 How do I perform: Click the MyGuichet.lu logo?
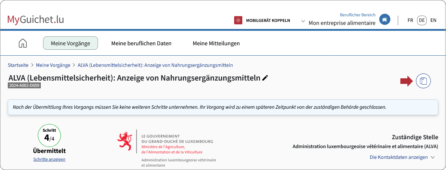pyautogui.click(x=36, y=19)
